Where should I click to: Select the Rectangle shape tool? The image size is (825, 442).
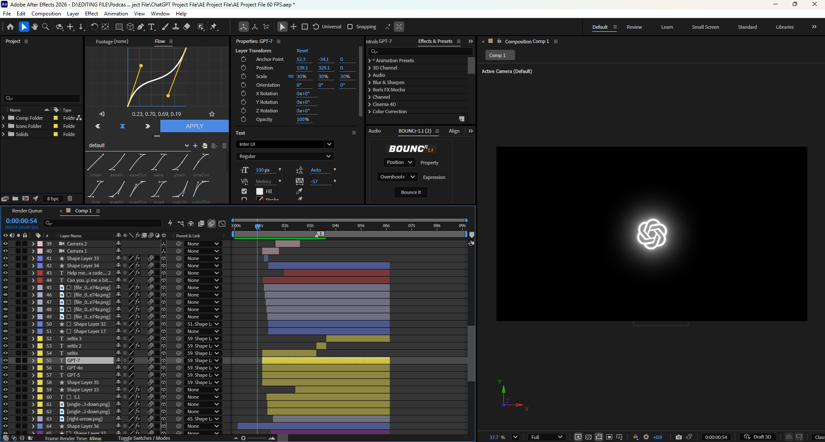(x=119, y=27)
